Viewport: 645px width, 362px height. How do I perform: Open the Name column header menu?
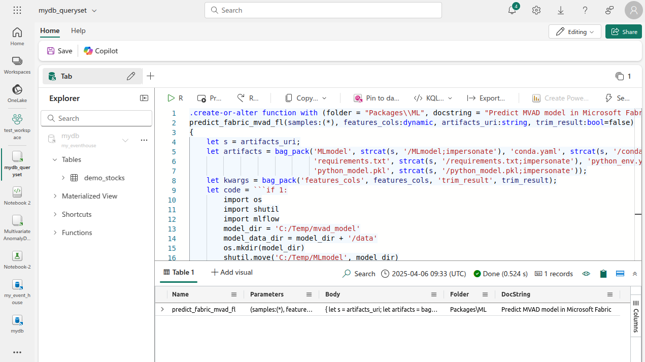(234, 294)
